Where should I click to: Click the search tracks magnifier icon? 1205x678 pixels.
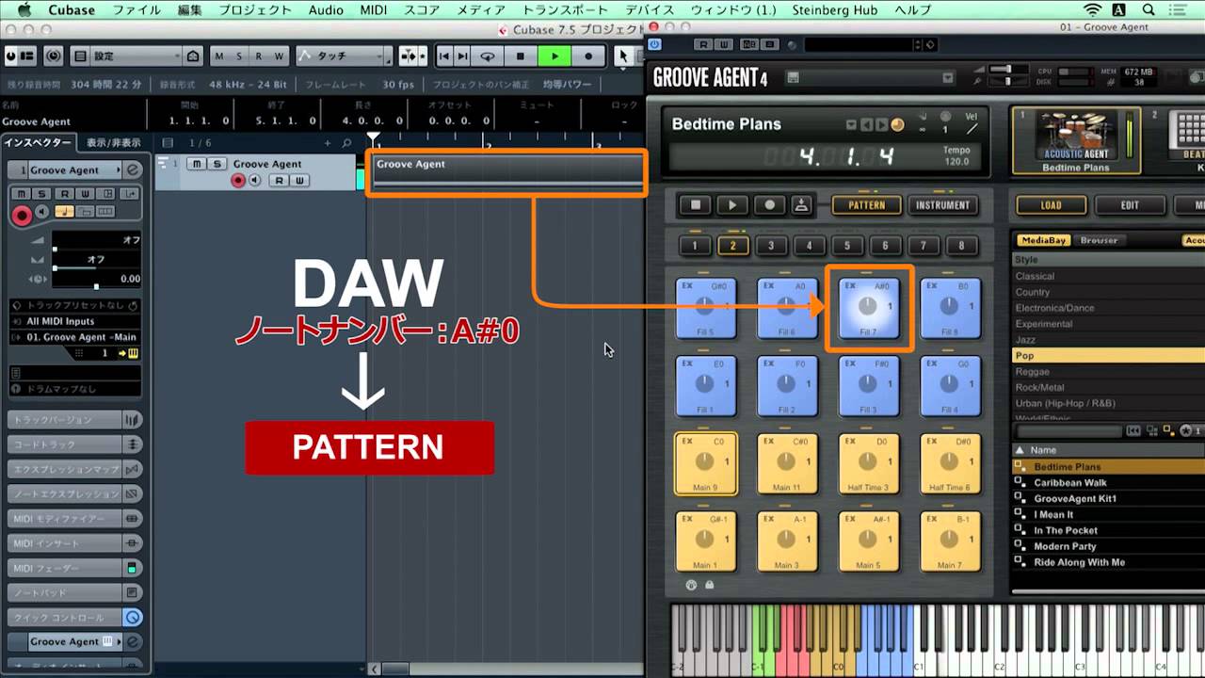click(346, 143)
